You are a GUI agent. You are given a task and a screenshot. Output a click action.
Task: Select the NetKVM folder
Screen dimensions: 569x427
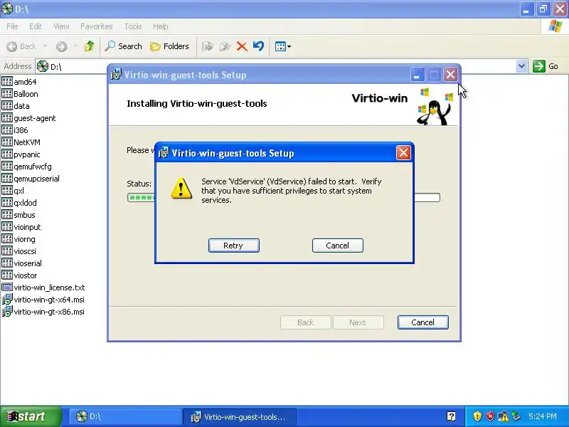[x=21, y=142]
